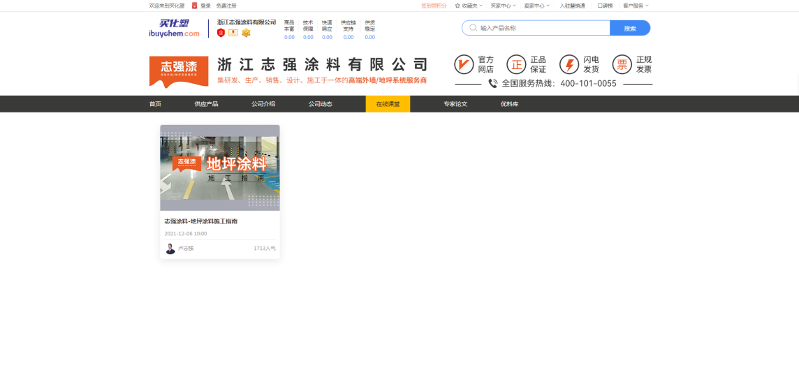The width and height of the screenshot is (799, 375).
Task: Click the 签到领积分 link
Action: pyautogui.click(x=434, y=6)
